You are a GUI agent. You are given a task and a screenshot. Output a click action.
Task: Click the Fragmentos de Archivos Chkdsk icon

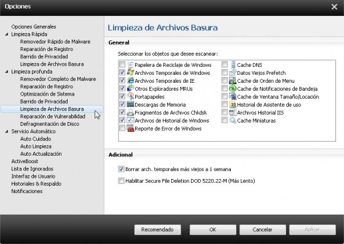tap(130, 112)
